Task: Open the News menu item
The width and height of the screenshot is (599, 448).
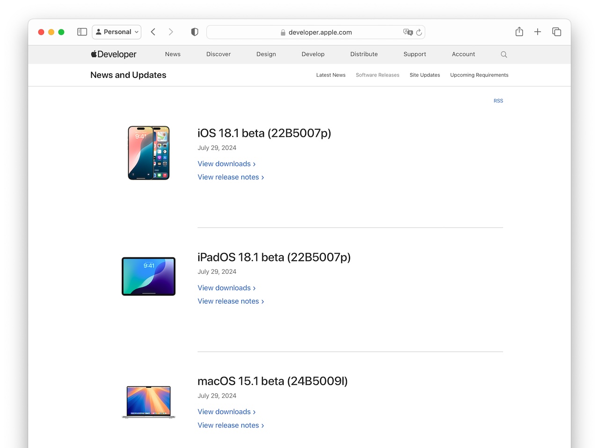Action: coord(173,54)
